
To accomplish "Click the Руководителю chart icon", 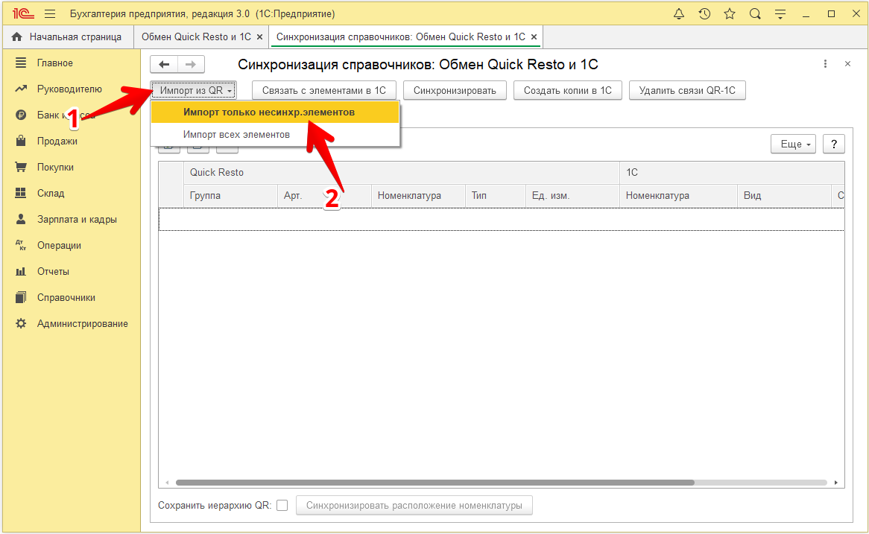I will (x=21, y=89).
